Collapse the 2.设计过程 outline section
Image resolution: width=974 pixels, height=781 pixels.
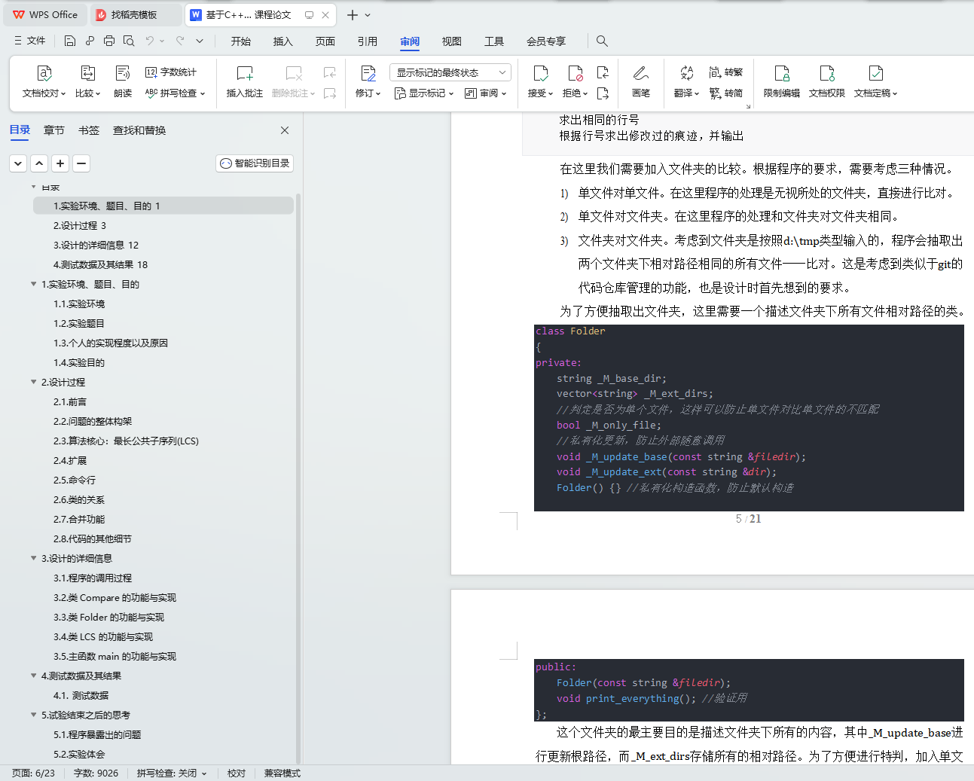[33, 382]
